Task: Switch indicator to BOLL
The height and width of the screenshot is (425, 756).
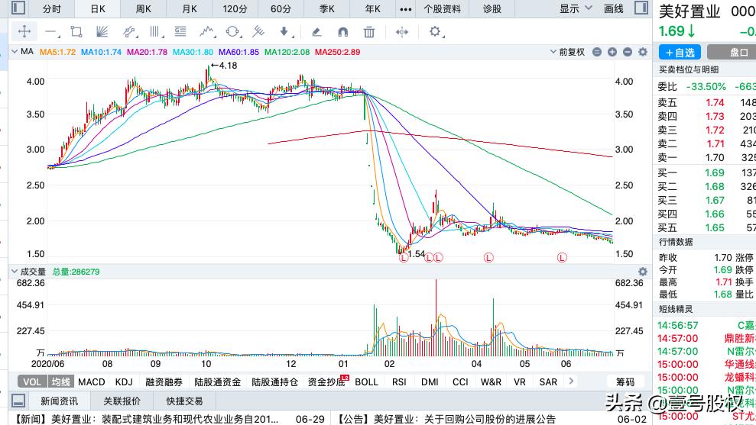Action: [x=366, y=382]
